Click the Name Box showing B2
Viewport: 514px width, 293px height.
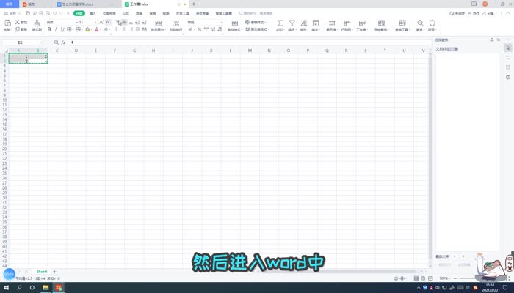(x=21, y=42)
